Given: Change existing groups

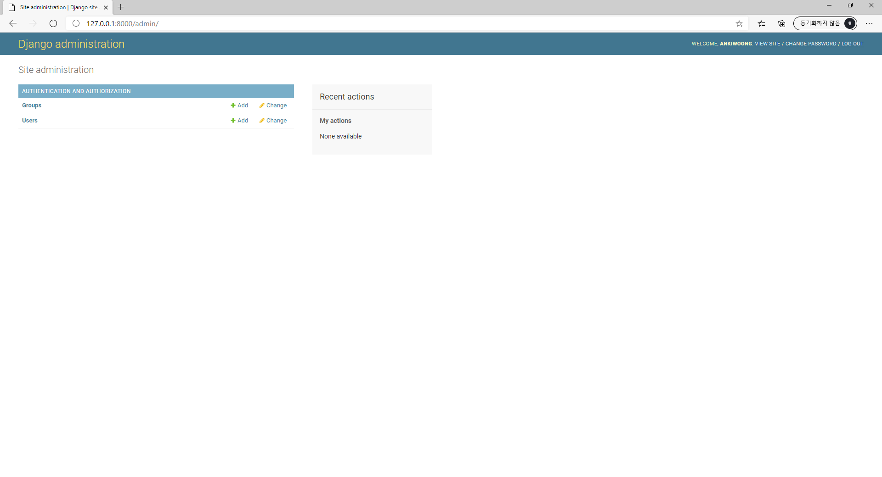Looking at the screenshot, I should [273, 105].
